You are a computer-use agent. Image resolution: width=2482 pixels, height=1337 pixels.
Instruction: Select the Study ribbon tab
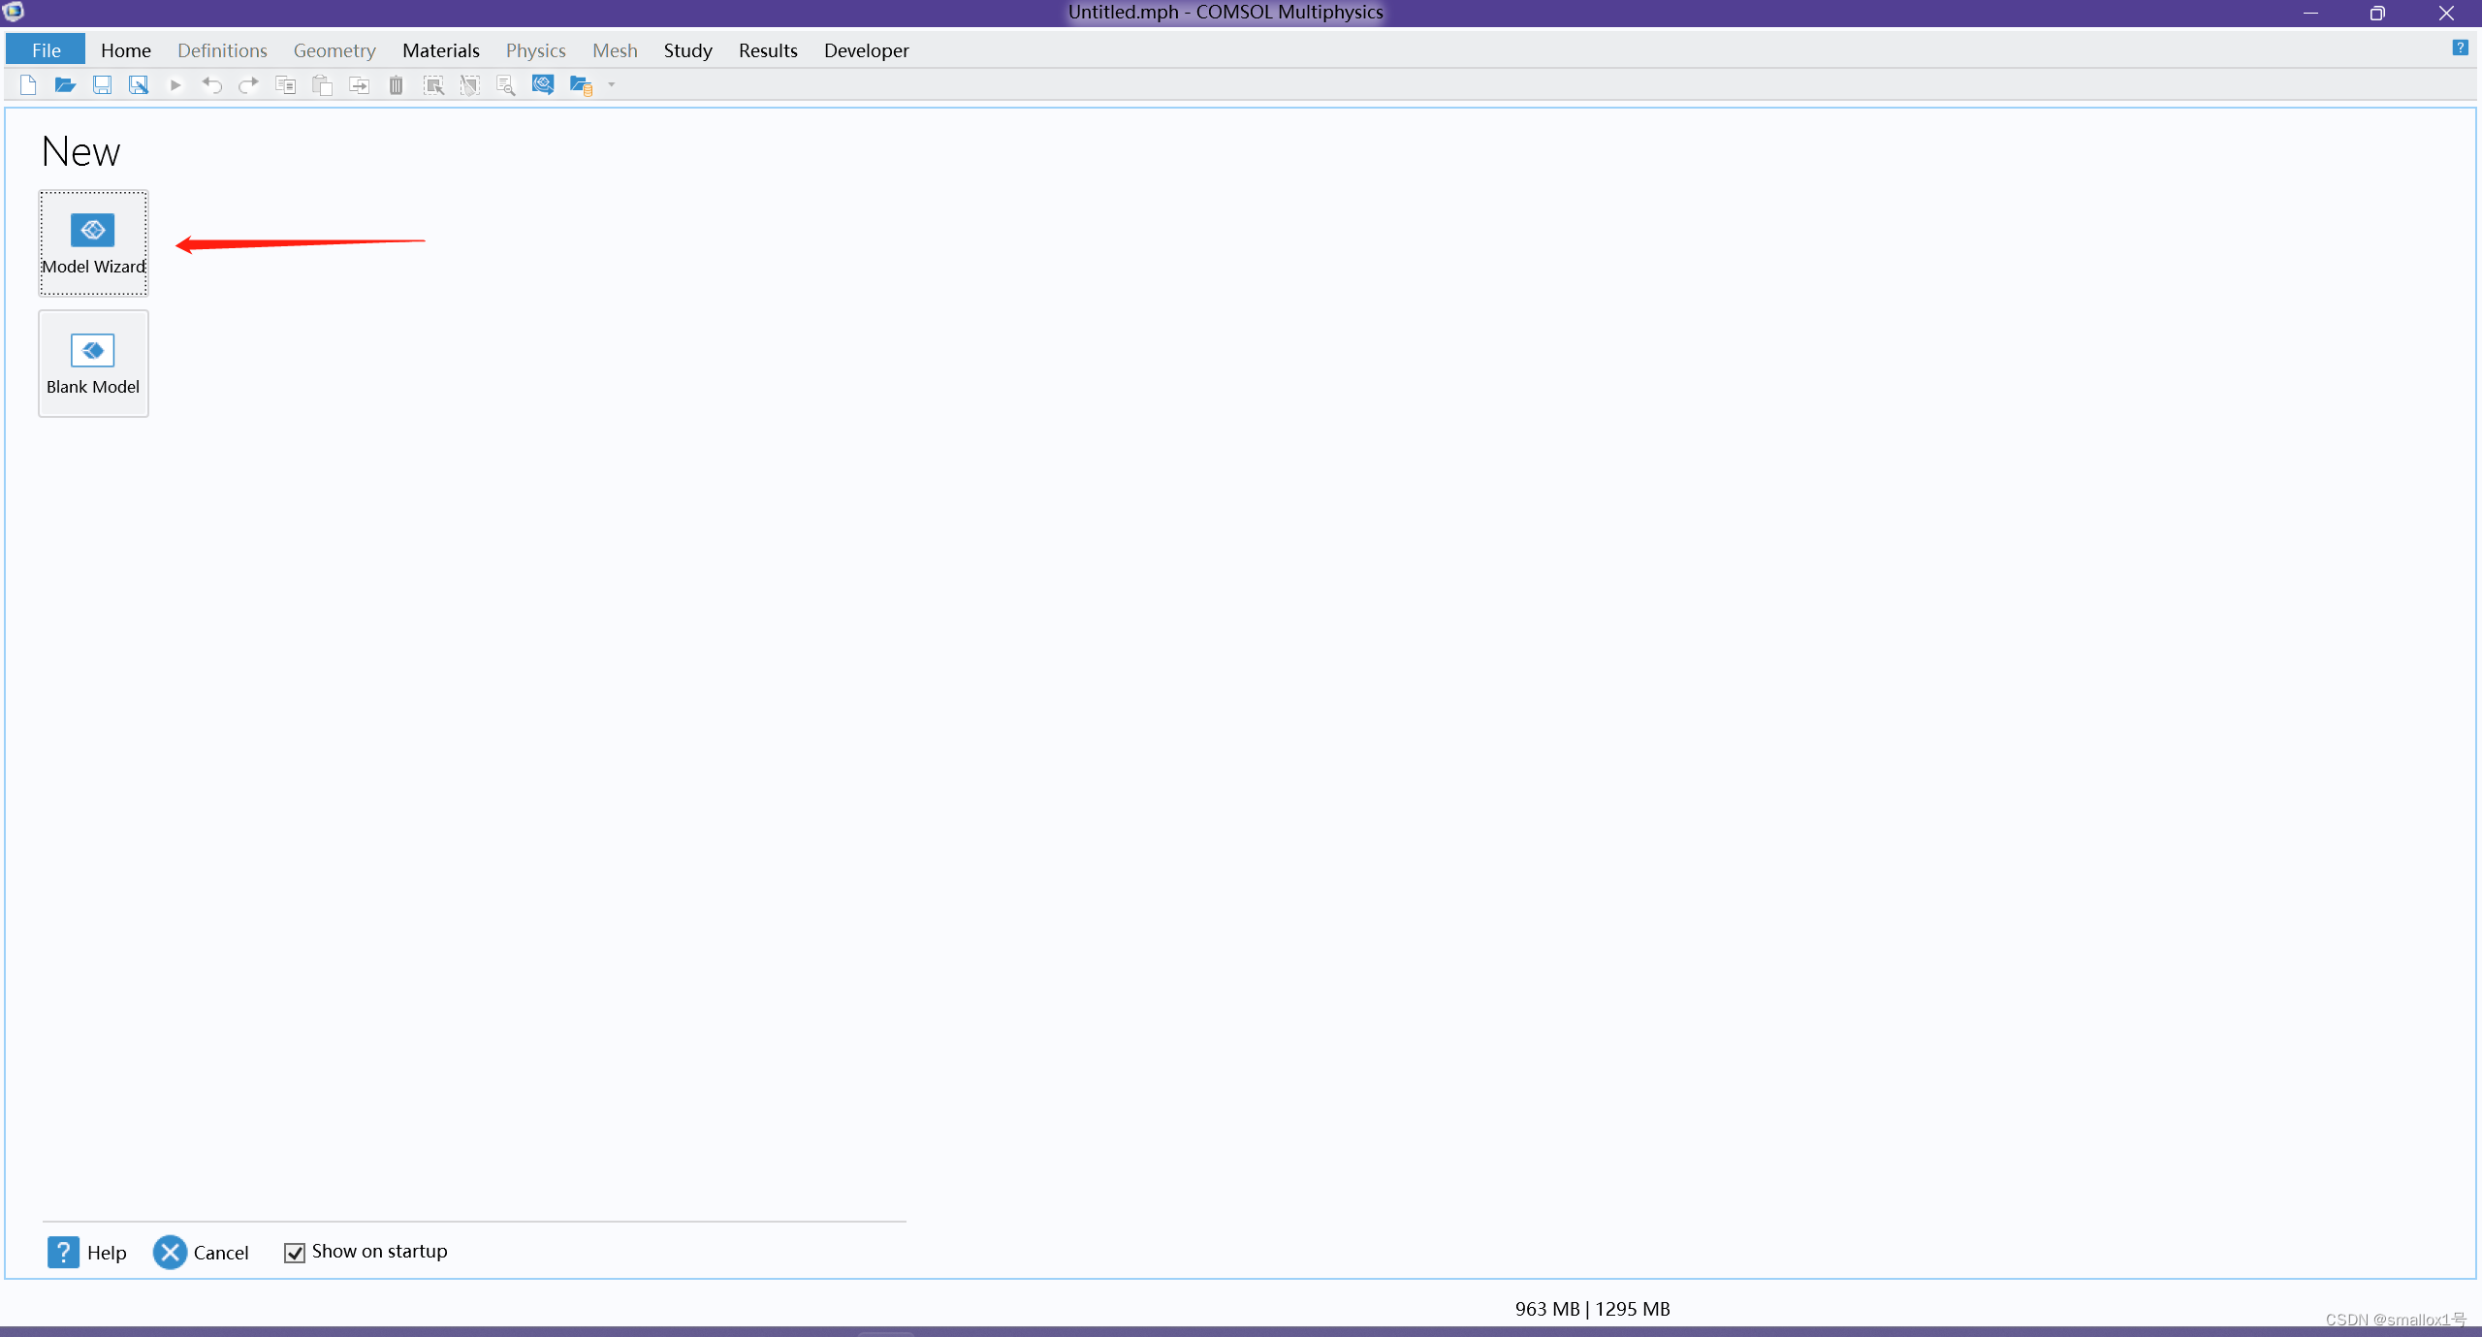click(688, 49)
